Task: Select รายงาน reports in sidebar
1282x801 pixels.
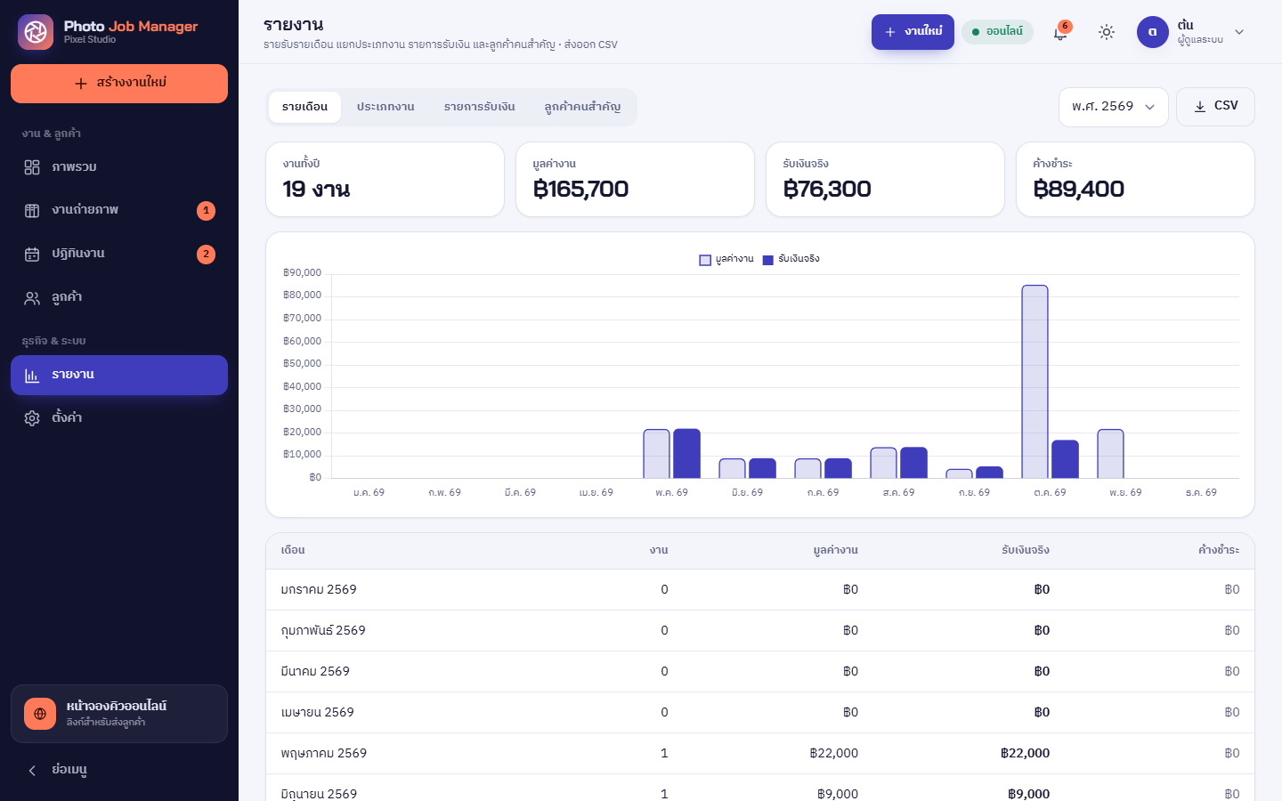Action: tap(119, 375)
